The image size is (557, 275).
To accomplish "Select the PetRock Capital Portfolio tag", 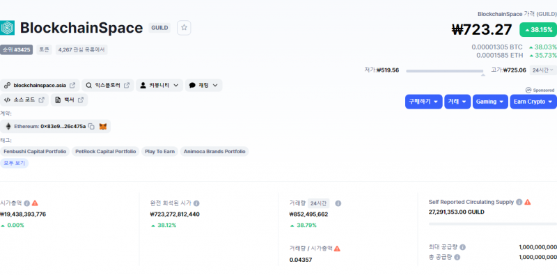I will (106, 152).
